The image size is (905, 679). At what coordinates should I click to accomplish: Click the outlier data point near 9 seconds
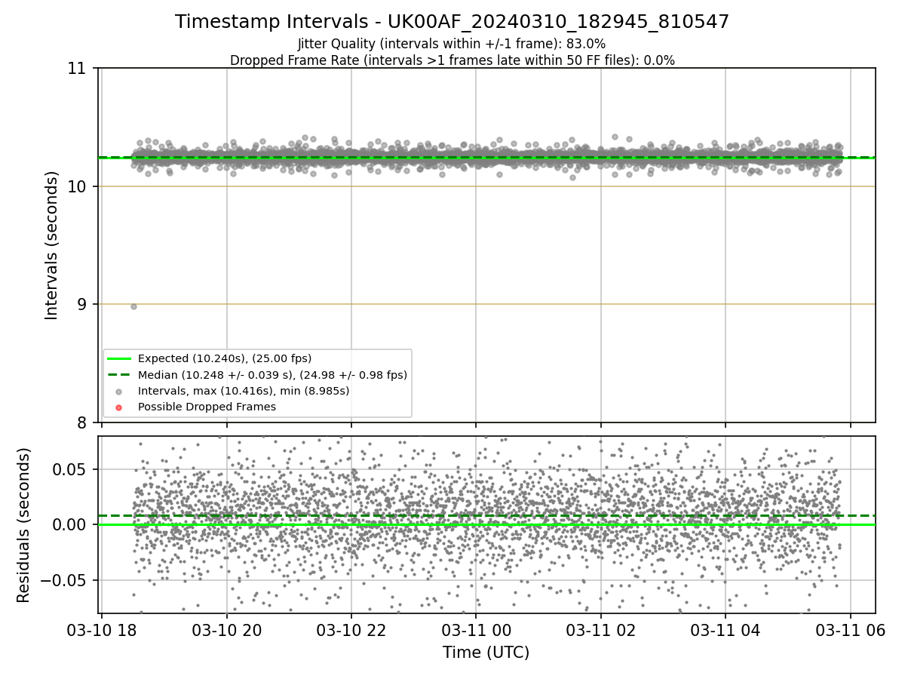click(133, 306)
